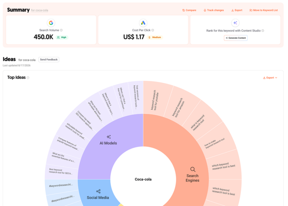Click the Content Studio sparkle icon
Screen dimensions: 288x206
235,23
